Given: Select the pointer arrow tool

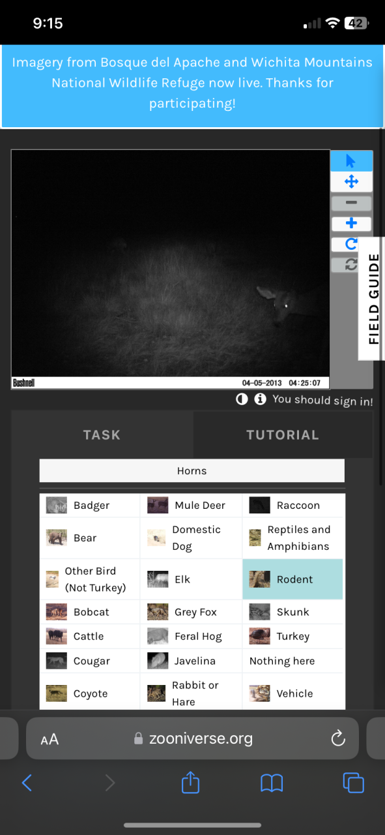Looking at the screenshot, I should [351, 161].
